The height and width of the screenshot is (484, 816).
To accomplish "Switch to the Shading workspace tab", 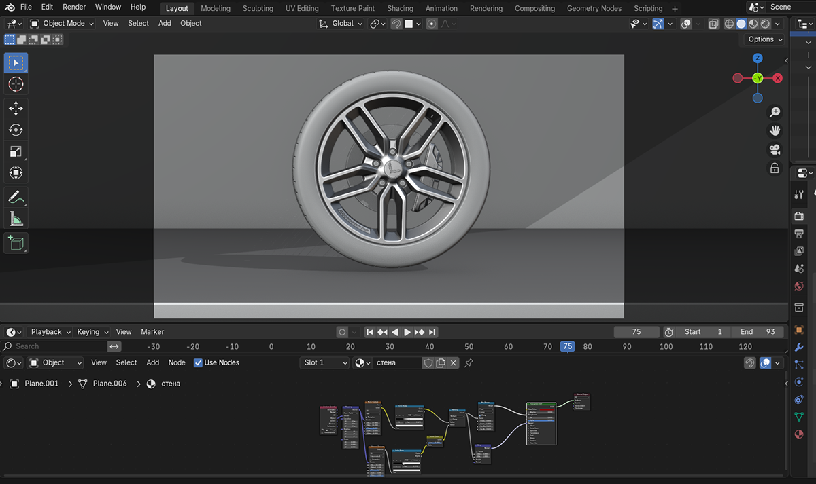I will (x=400, y=8).
